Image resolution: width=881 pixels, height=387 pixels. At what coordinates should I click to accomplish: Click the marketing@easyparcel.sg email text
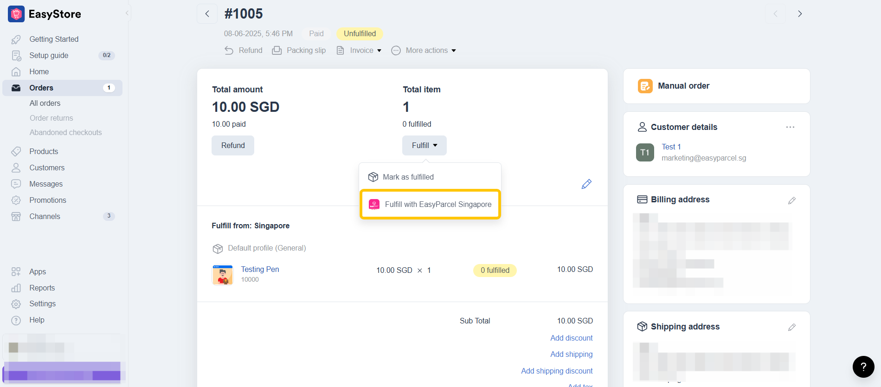704,158
